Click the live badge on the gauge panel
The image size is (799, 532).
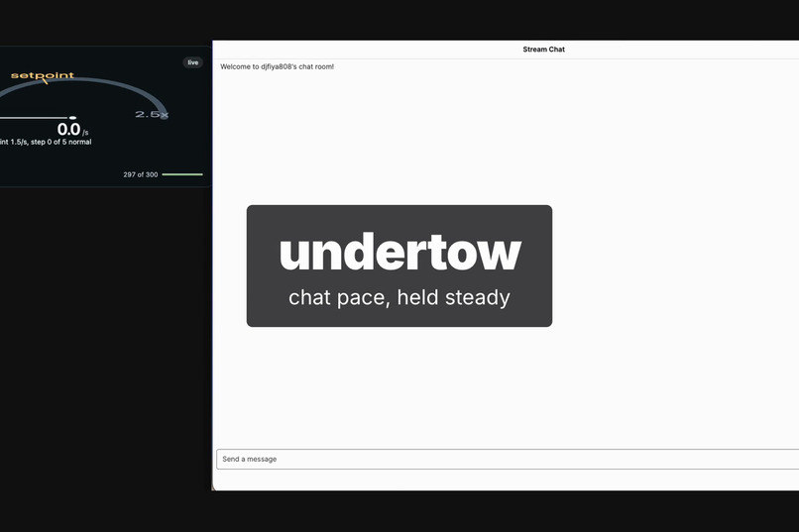[x=192, y=62]
